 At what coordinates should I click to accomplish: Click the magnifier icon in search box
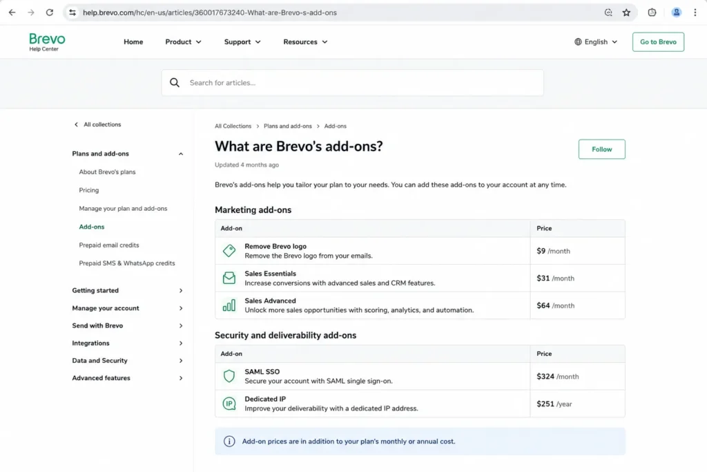(175, 82)
